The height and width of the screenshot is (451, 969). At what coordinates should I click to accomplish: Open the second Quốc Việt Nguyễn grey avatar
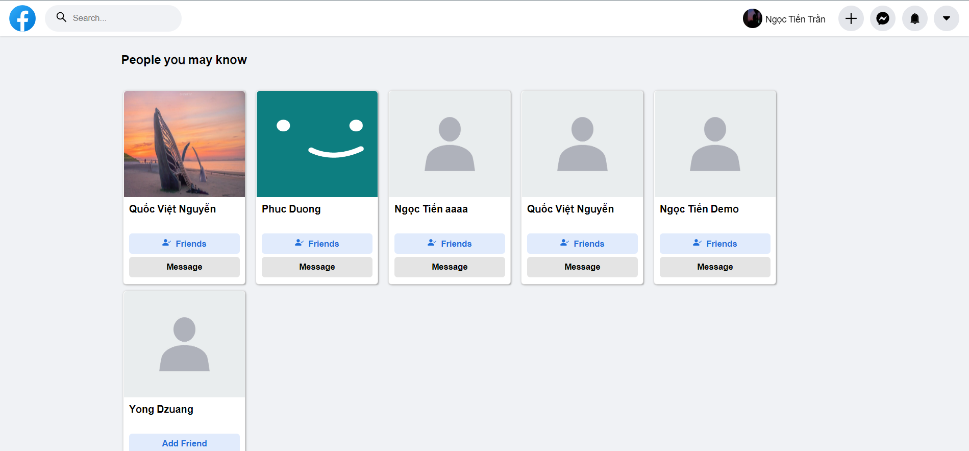pyautogui.click(x=583, y=144)
